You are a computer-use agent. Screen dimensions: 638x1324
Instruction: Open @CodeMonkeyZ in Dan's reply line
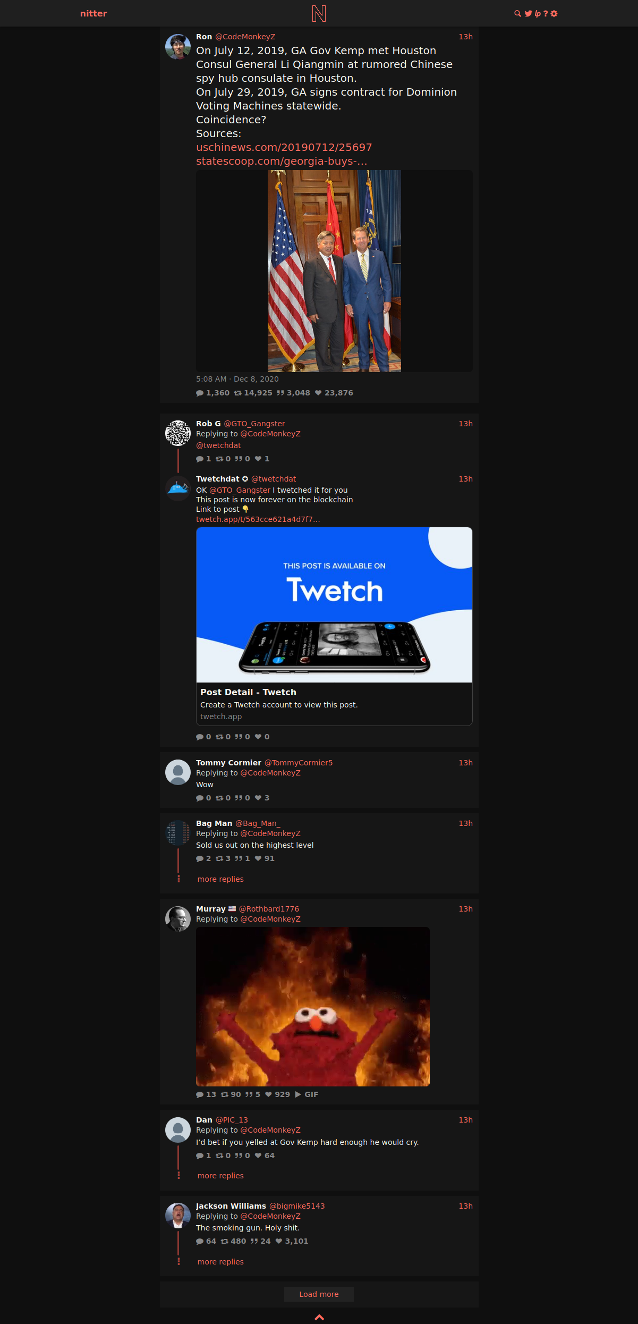[270, 1130]
